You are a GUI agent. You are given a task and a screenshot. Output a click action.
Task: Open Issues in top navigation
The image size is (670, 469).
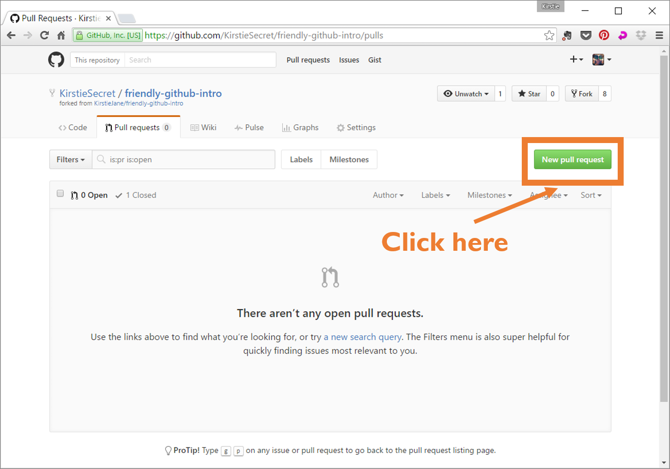pos(349,60)
